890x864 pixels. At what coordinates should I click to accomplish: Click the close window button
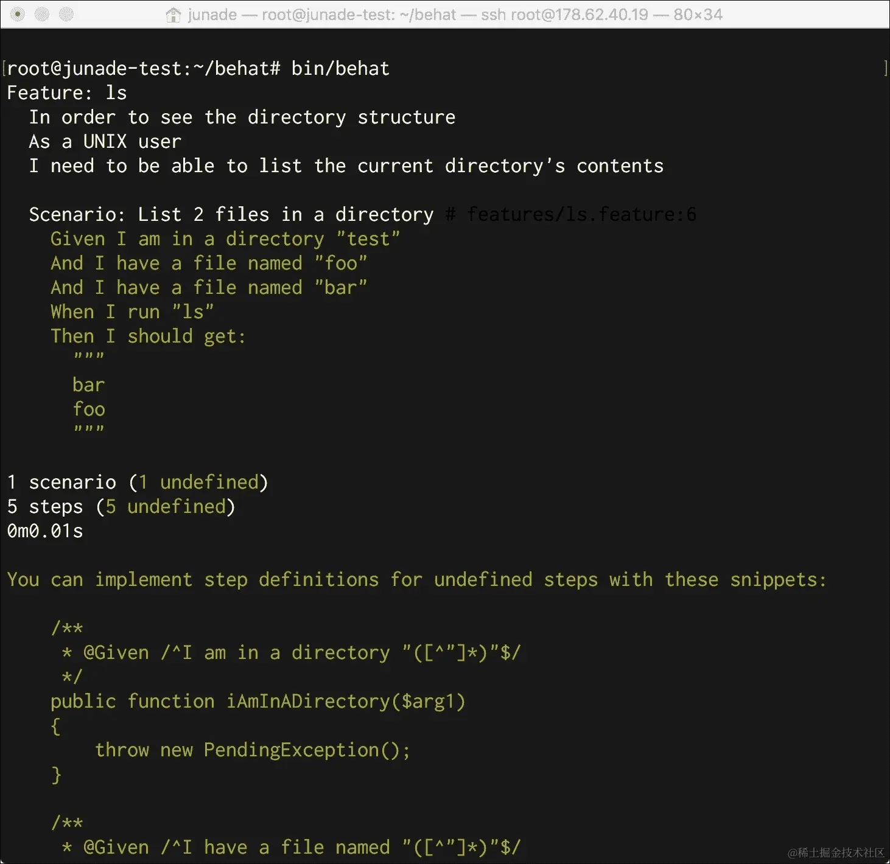click(18, 14)
